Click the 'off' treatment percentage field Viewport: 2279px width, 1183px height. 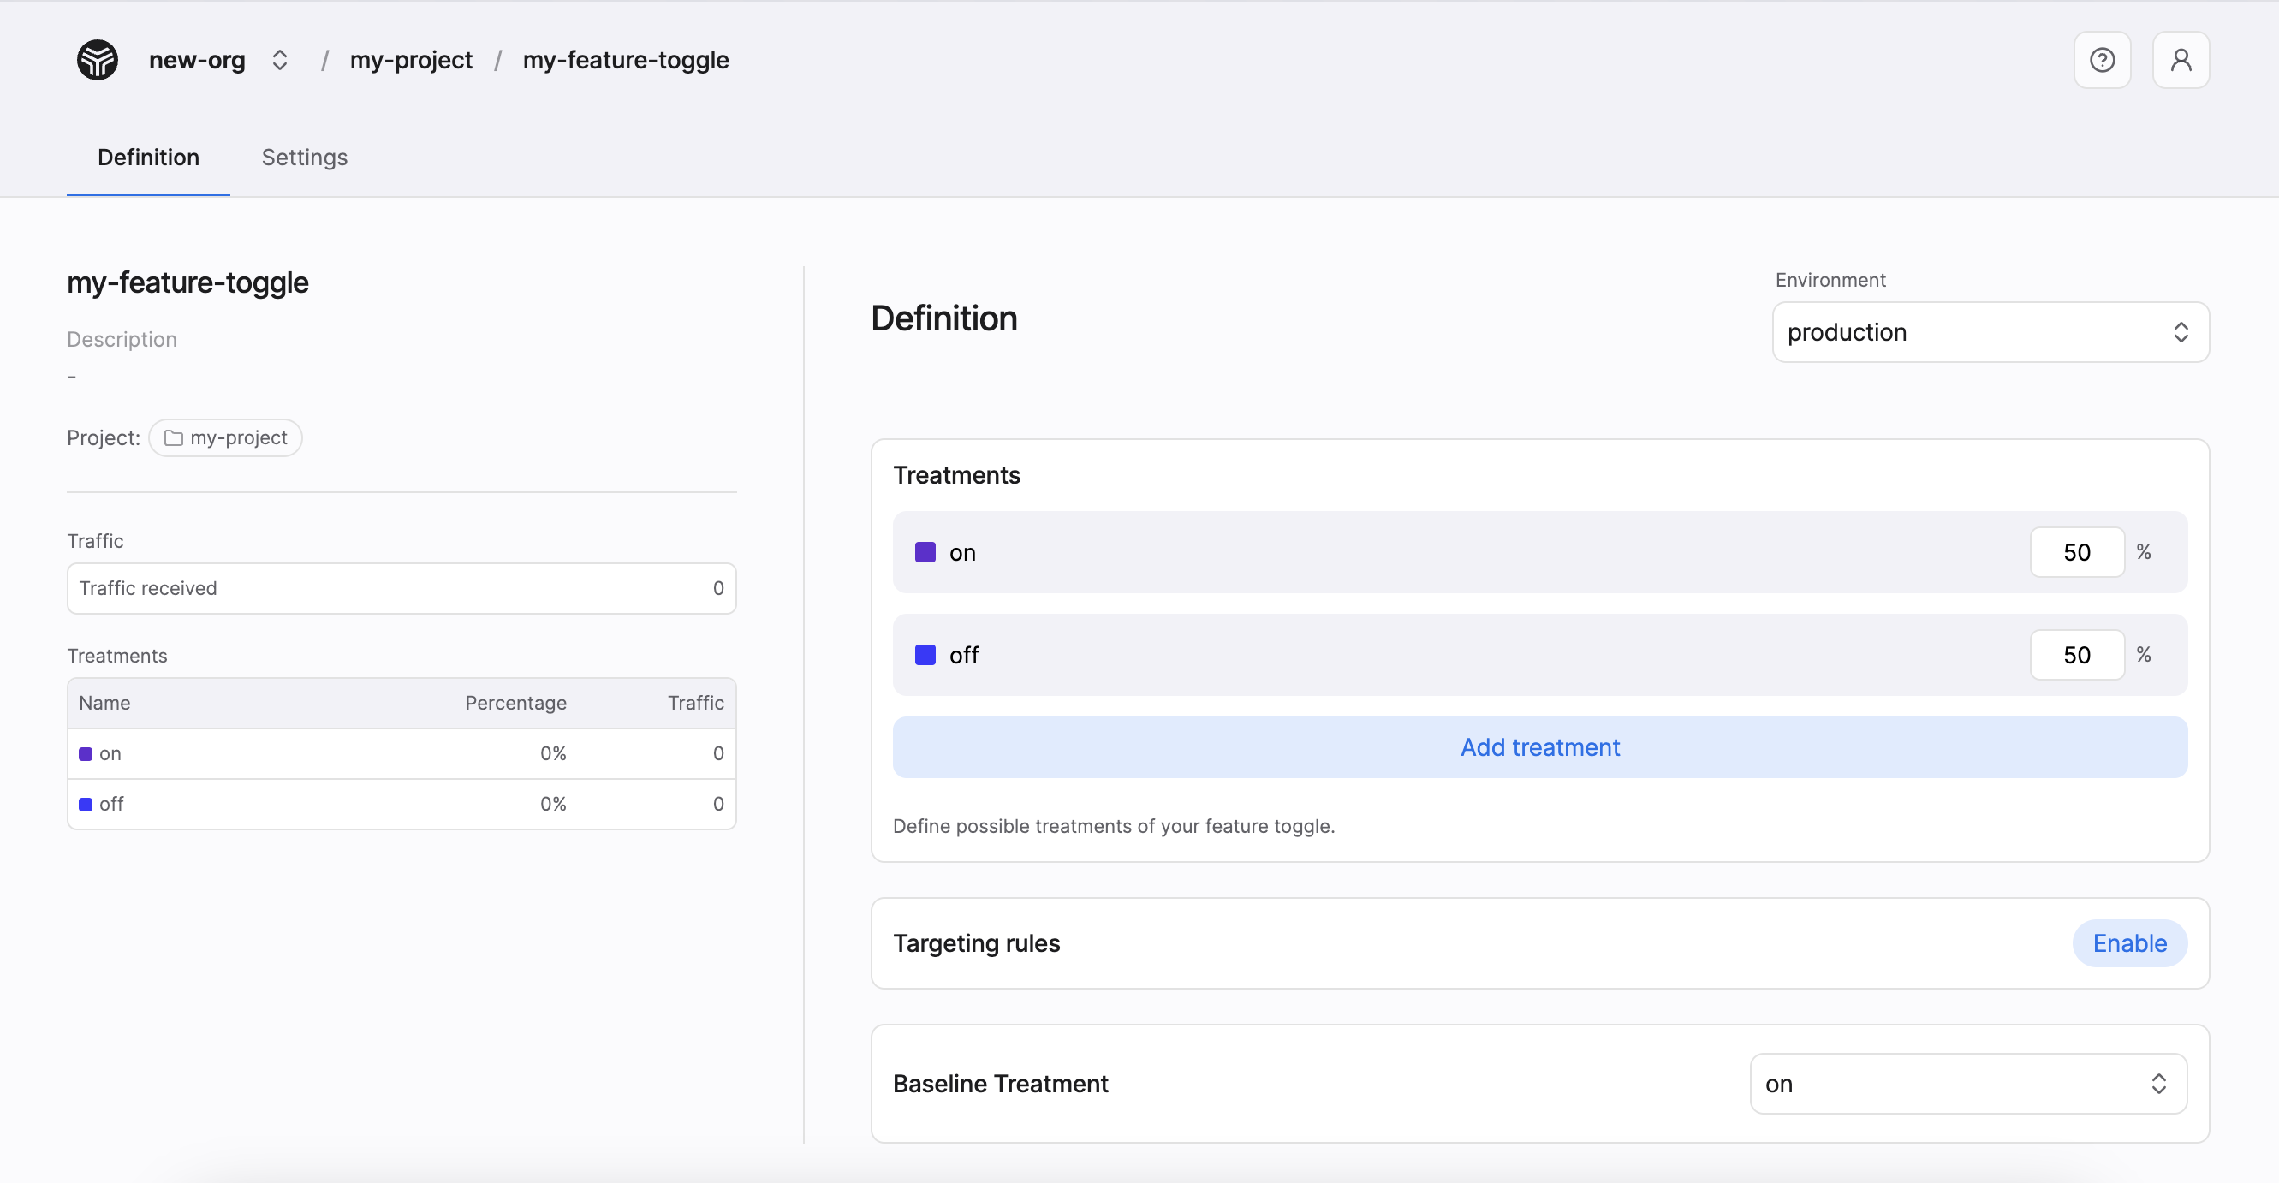(2076, 655)
